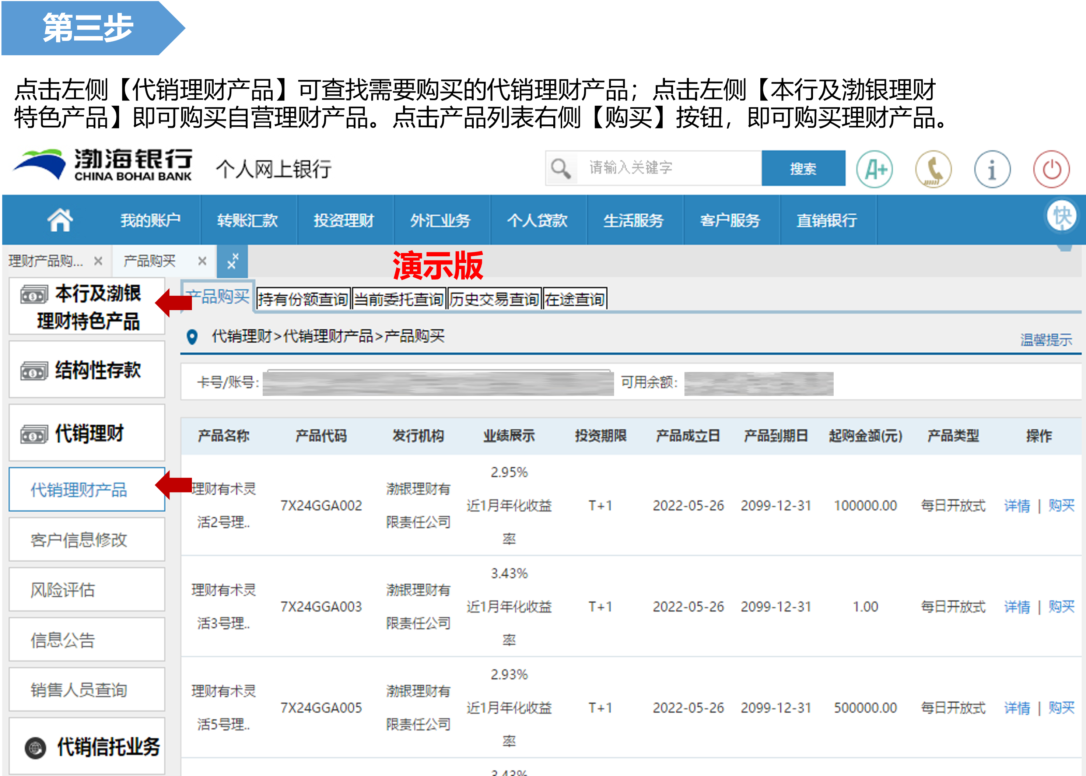The width and height of the screenshot is (1086, 776).
Task: Click the 搜索 button
Action: (803, 168)
